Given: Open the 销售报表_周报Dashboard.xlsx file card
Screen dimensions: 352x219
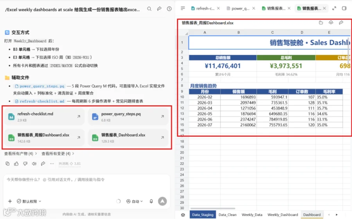Looking at the screenshot, I should click(x=45, y=138).
